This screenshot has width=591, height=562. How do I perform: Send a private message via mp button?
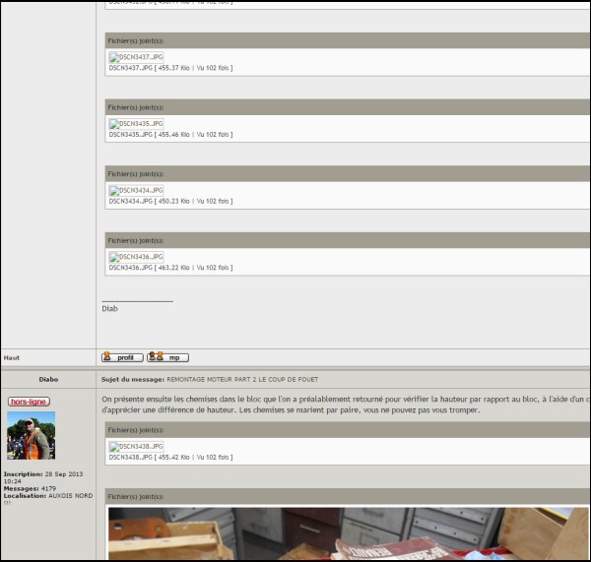(167, 357)
